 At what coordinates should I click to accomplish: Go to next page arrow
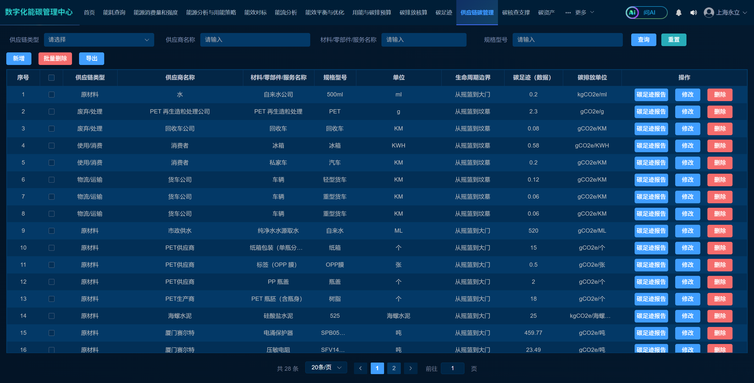pyautogui.click(x=411, y=368)
